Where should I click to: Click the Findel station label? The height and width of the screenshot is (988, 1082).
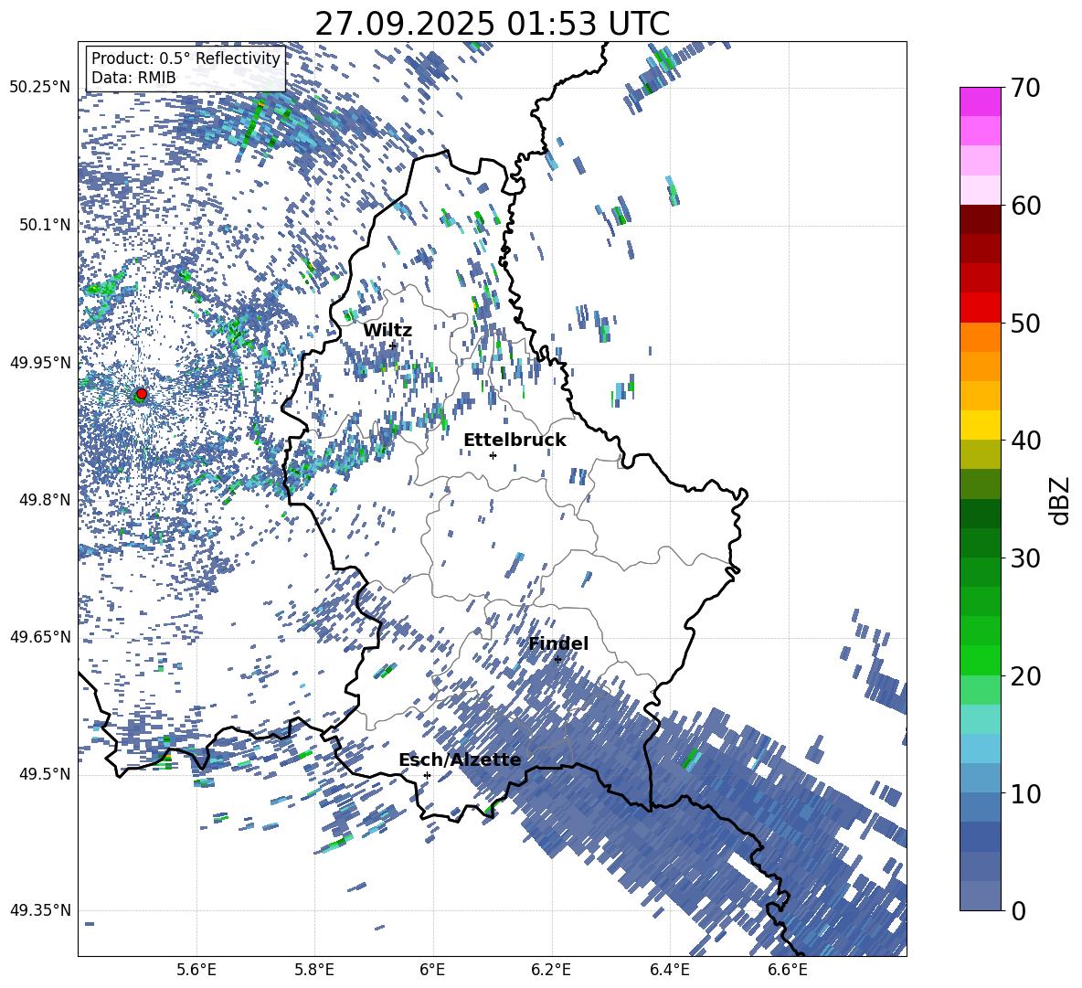(x=558, y=643)
